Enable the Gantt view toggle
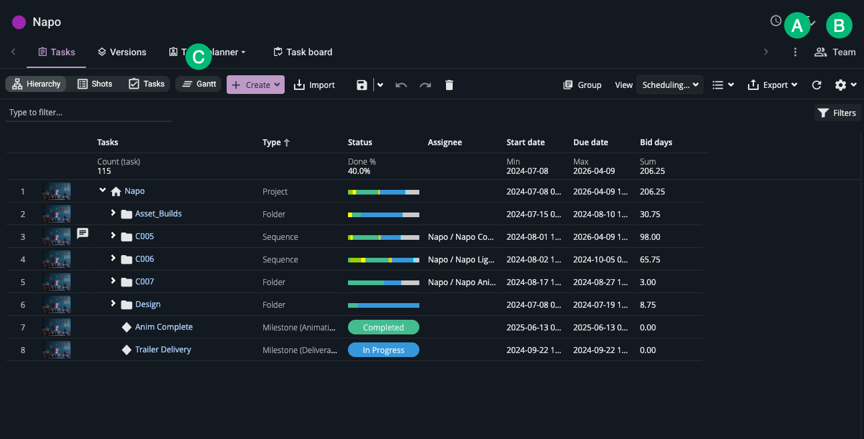Screen dimensions: 864x439 pyautogui.click(x=198, y=84)
